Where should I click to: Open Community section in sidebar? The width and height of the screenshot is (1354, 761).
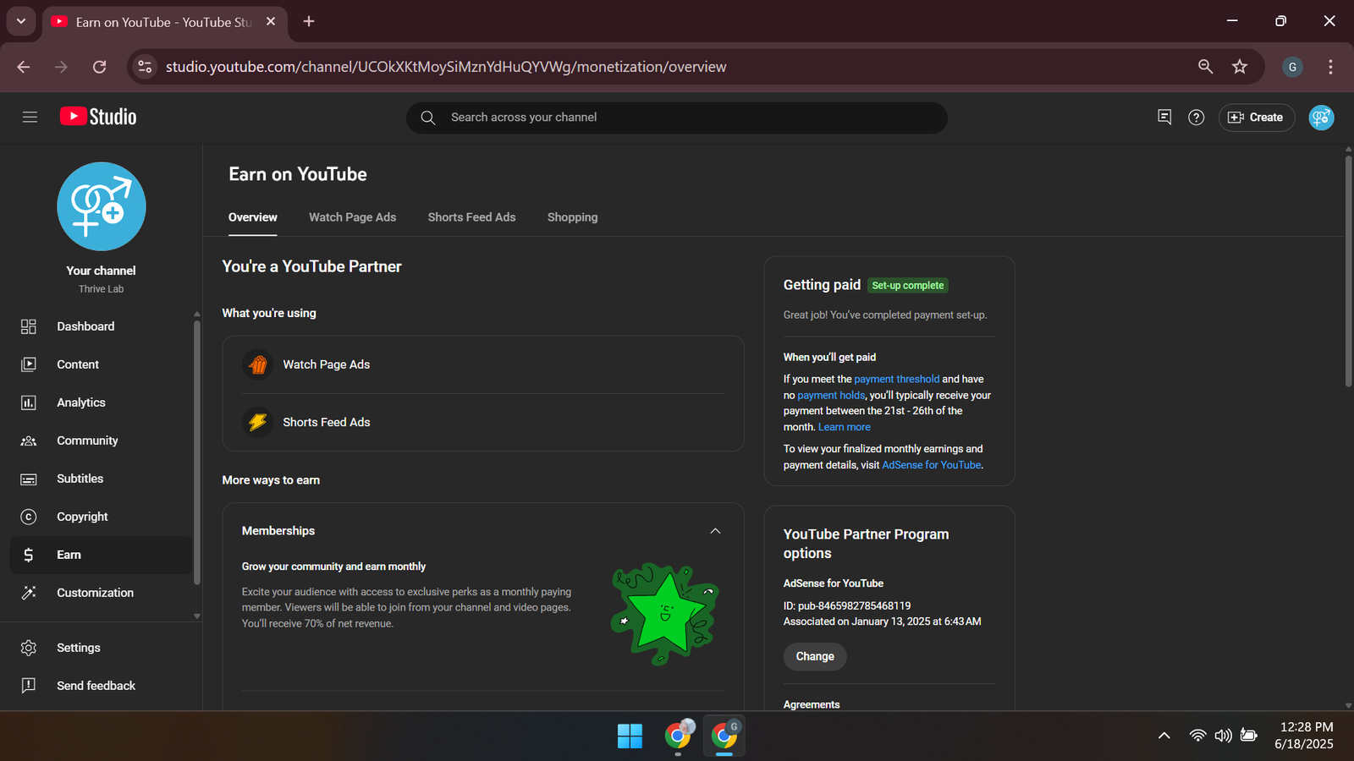coord(102,441)
